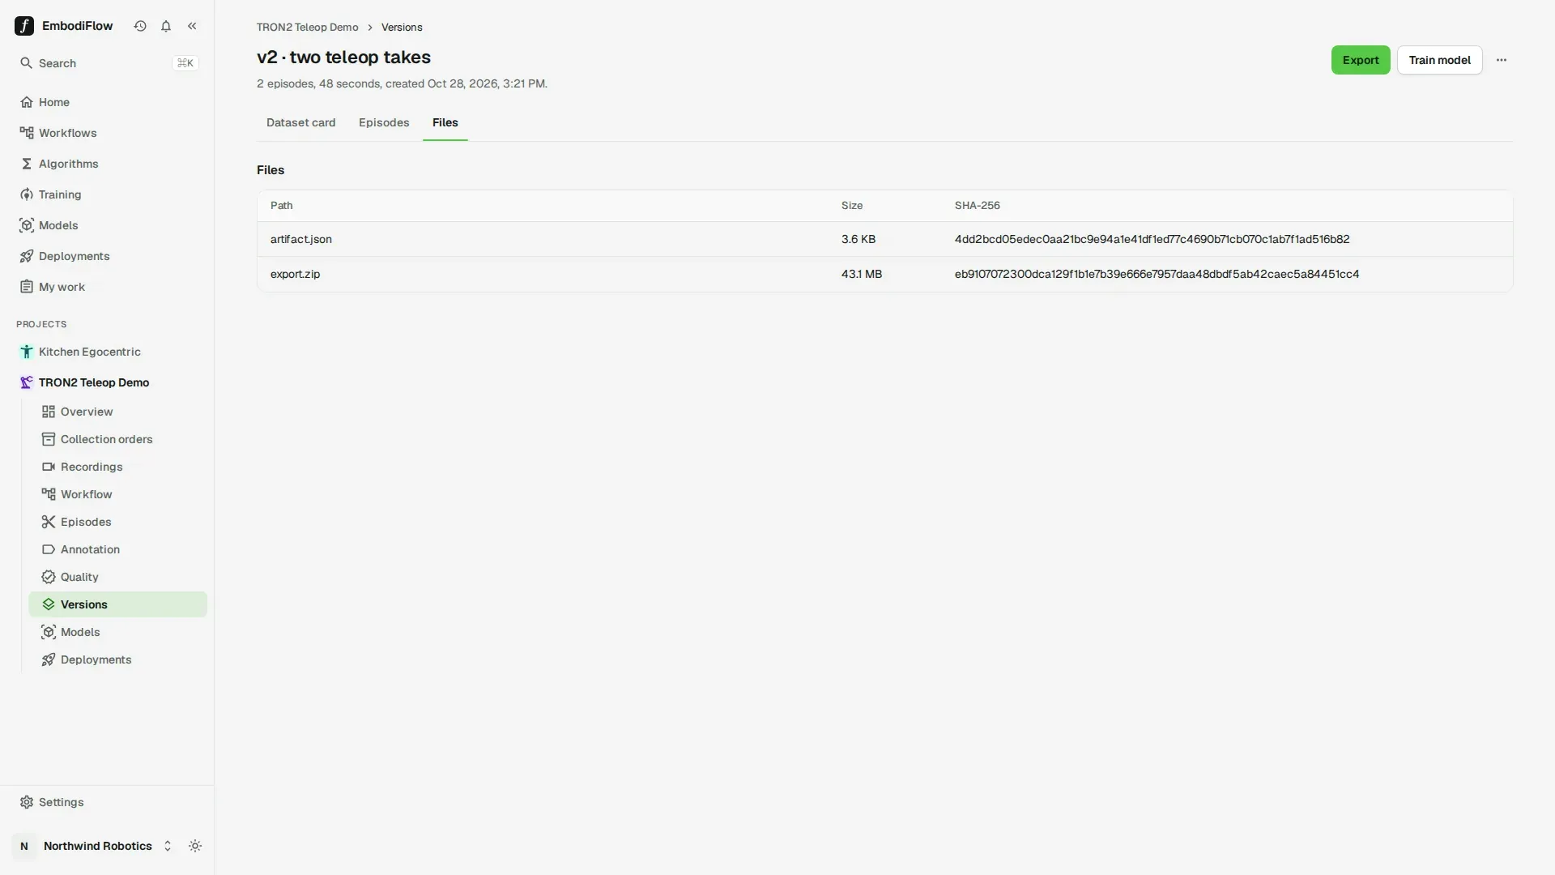Switch to Dataset card tab
This screenshot has width=1555, height=875.
click(x=300, y=122)
